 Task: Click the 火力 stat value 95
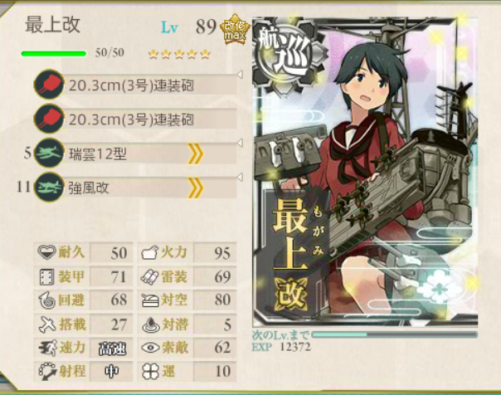(x=222, y=253)
